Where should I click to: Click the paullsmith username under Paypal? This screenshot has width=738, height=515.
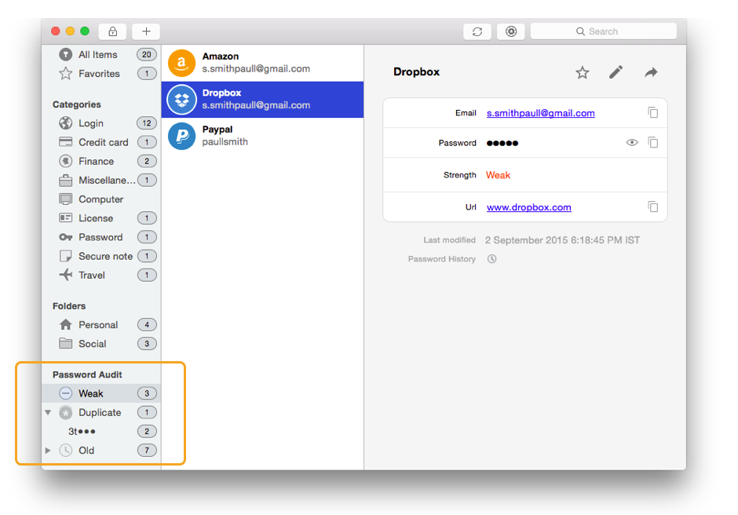tap(225, 141)
